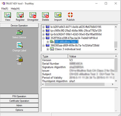Select le-b281a943-4471-4e4b-a635-ffe67b845195 tree row
Screen dimensions: 121x116
(76, 27)
